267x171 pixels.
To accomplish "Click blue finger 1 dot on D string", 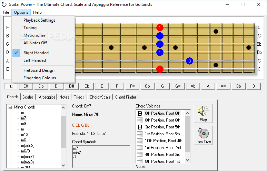I will tap(160, 53).
